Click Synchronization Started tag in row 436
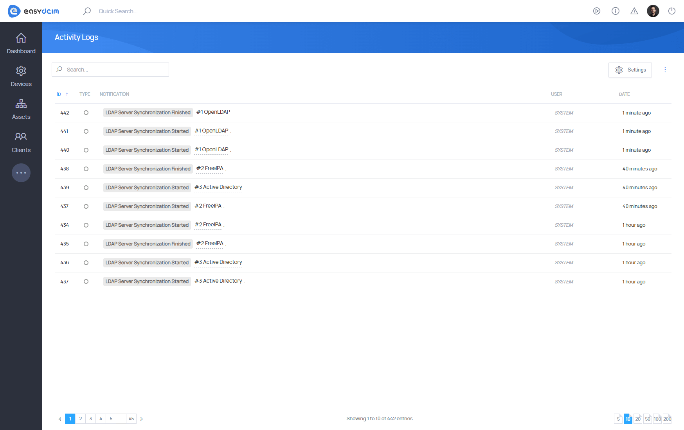Screen dimensions: 684x430 147,263
